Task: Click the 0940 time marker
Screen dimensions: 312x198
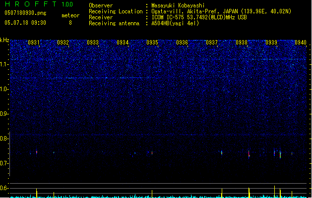Action: 301,43
